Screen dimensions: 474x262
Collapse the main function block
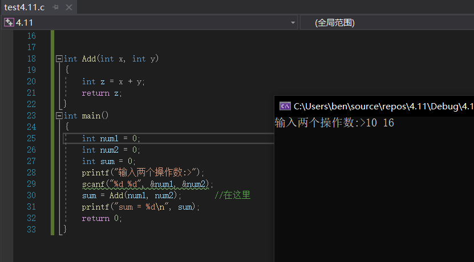point(59,116)
